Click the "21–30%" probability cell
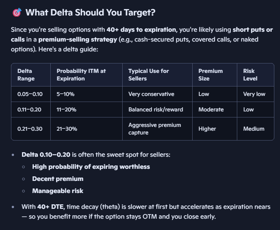This screenshot has height=230, width=280. [67, 129]
